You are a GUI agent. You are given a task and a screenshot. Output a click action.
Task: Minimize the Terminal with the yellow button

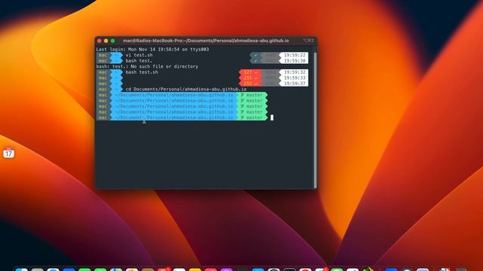(x=106, y=41)
